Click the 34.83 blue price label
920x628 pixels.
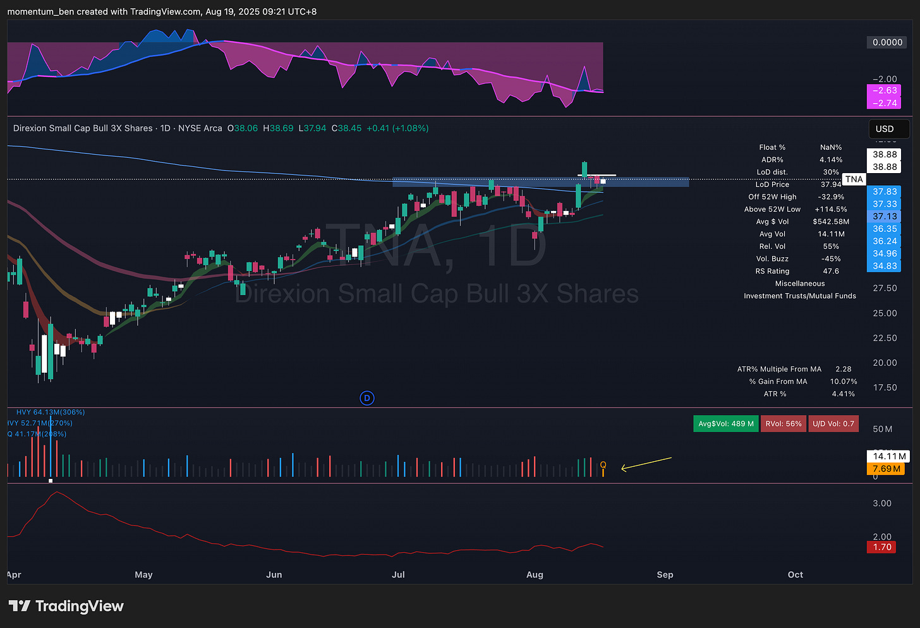click(x=885, y=266)
